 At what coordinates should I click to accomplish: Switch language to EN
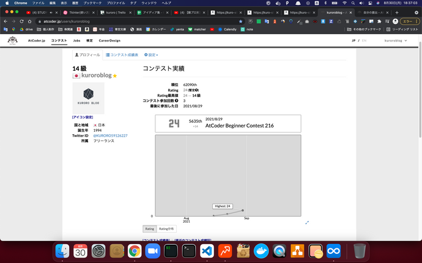tap(364, 40)
